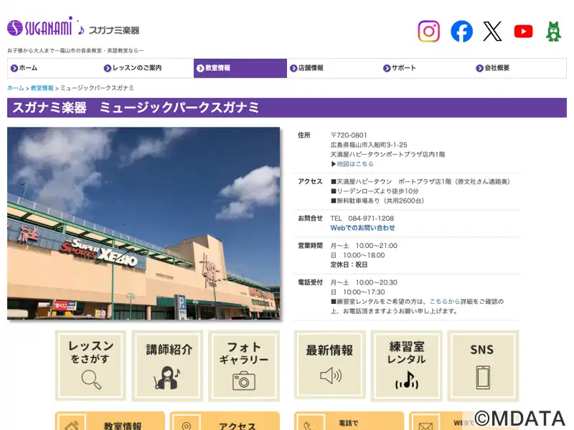Click リーデンローズより徒歩10分 text
The height and width of the screenshot is (430, 574).
tap(375, 191)
